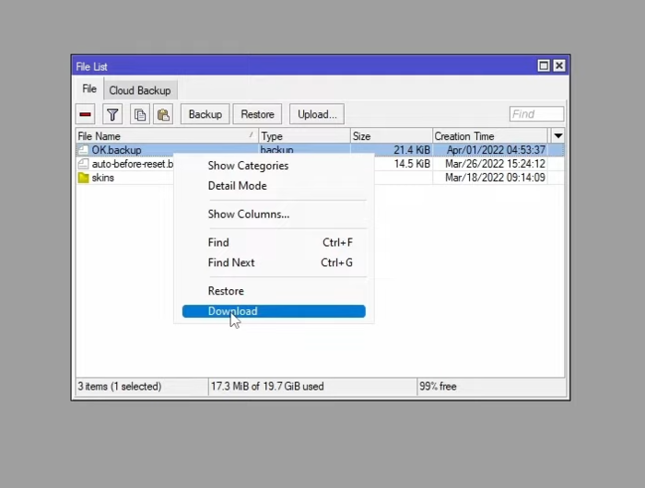645x488 pixels.
Task: Open the column selector dropdown arrow
Action: [557, 136]
